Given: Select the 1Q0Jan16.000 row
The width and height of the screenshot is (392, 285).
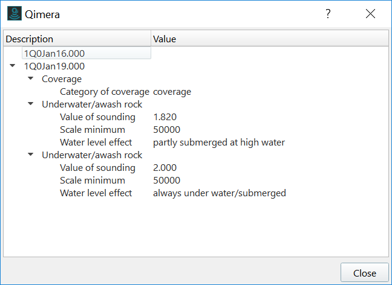Looking at the screenshot, I should click(x=54, y=54).
